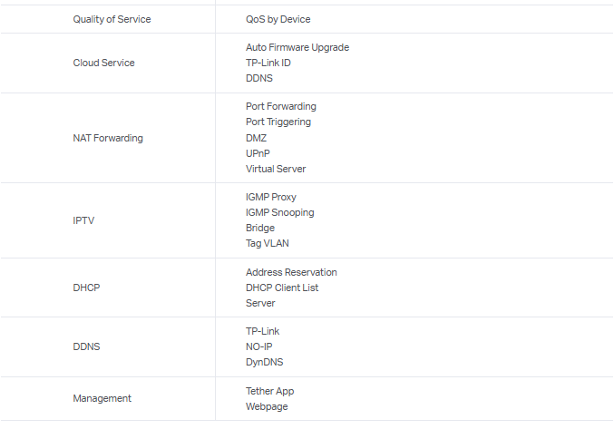This screenshot has height=429, width=614.
Task: Select the DMZ entry
Action: [256, 138]
